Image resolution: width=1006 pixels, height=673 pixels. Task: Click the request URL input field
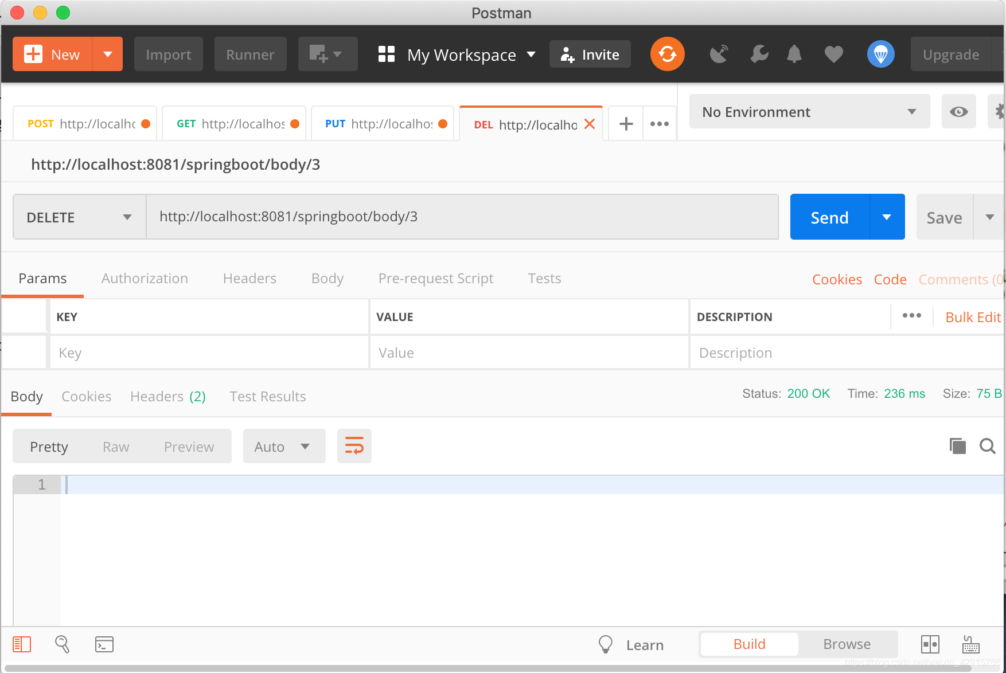(462, 217)
